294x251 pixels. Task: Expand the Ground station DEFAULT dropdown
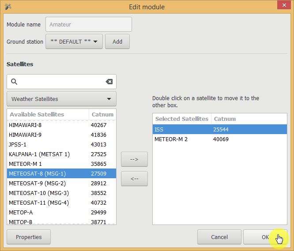tap(74, 41)
